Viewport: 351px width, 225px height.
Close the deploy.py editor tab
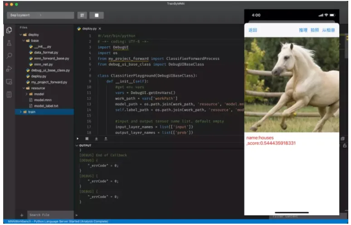[100, 29]
